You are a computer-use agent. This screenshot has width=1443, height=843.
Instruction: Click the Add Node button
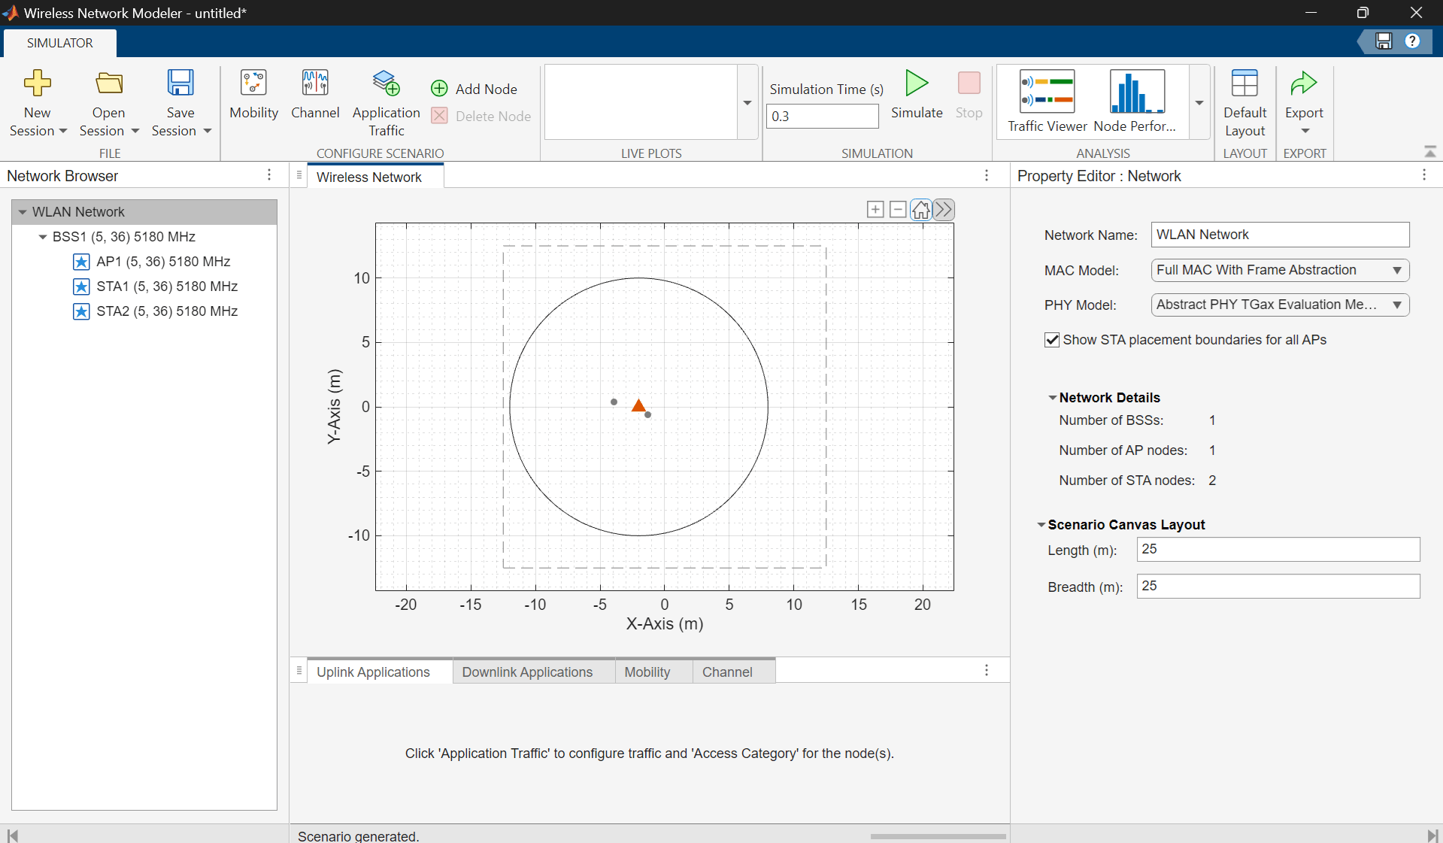474,89
